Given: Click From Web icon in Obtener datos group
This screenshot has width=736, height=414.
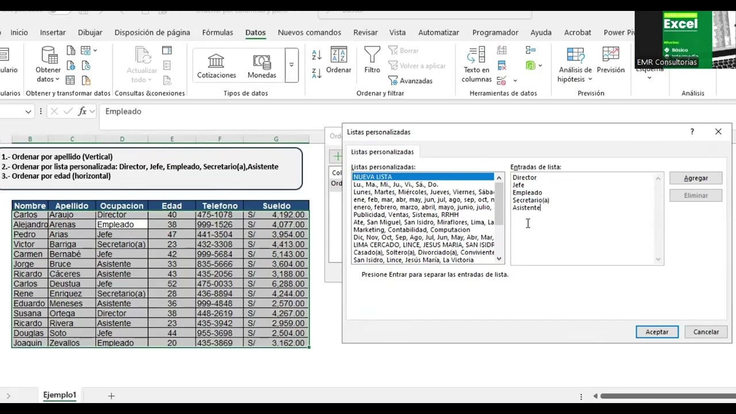Looking at the screenshot, I should 71,66.
